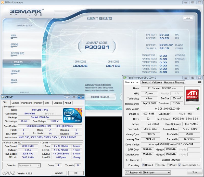Screen dimensions: 204x177
Task: Click the GPU TEST 1 value 97.63
Action: click(x=164, y=35)
